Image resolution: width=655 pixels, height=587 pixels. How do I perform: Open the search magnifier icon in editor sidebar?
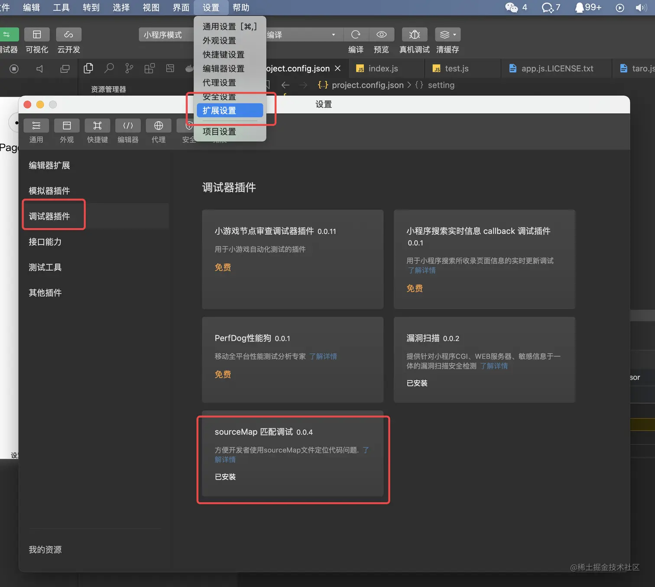pos(109,68)
